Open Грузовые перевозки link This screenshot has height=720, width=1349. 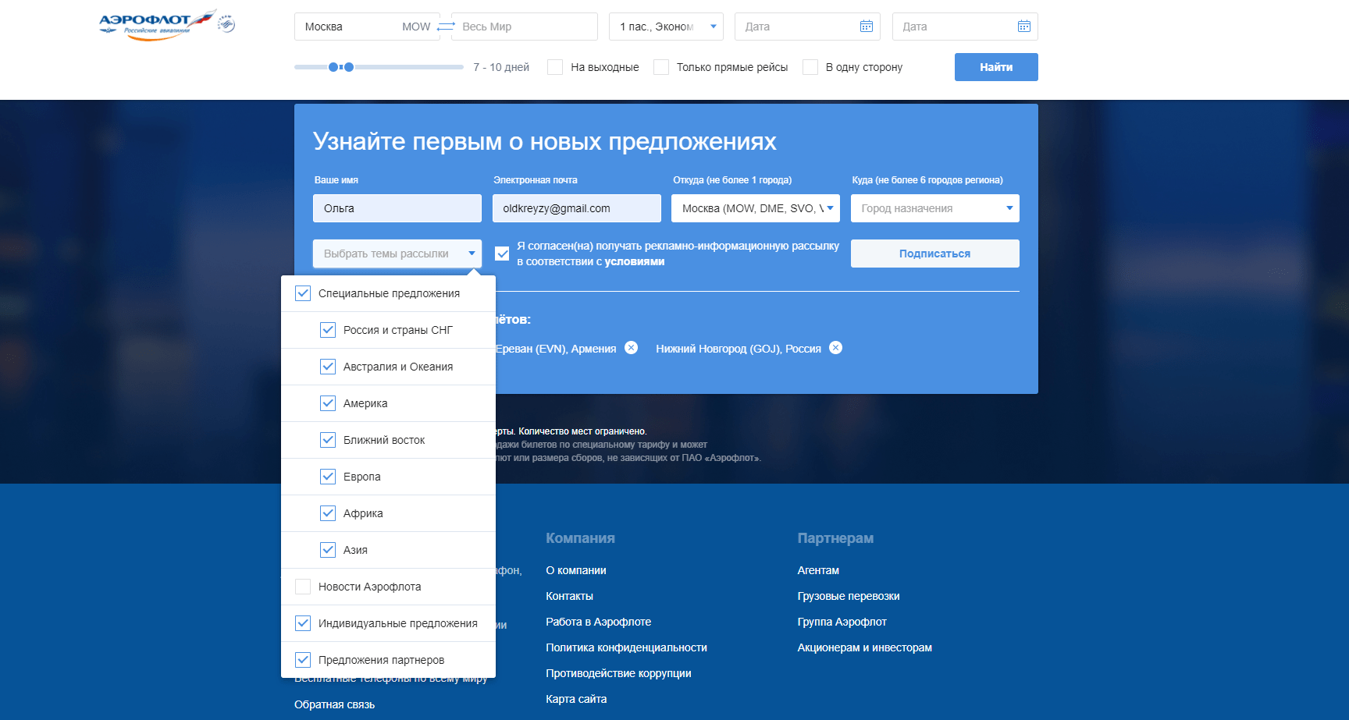(849, 596)
